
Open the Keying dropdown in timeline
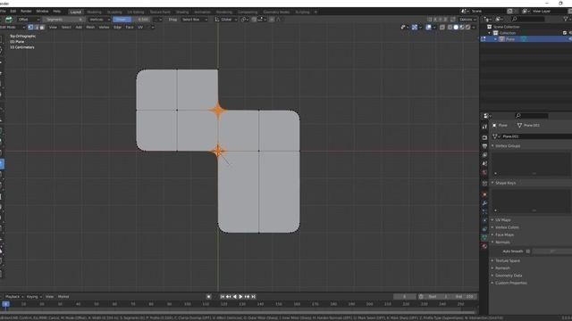tap(34, 297)
